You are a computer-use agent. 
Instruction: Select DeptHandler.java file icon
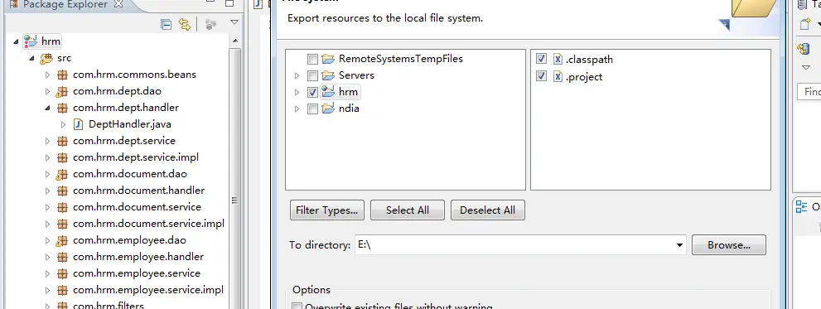(x=79, y=124)
